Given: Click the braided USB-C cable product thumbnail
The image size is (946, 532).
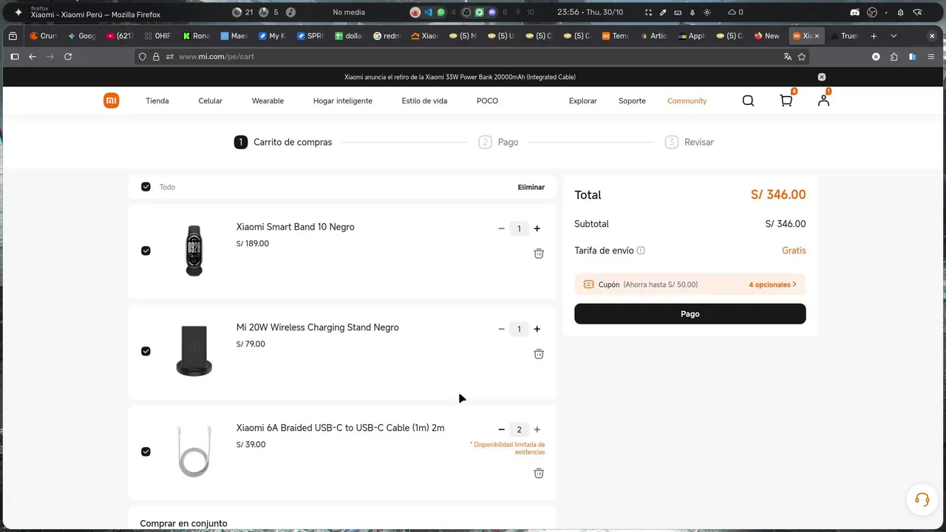Looking at the screenshot, I should [194, 451].
